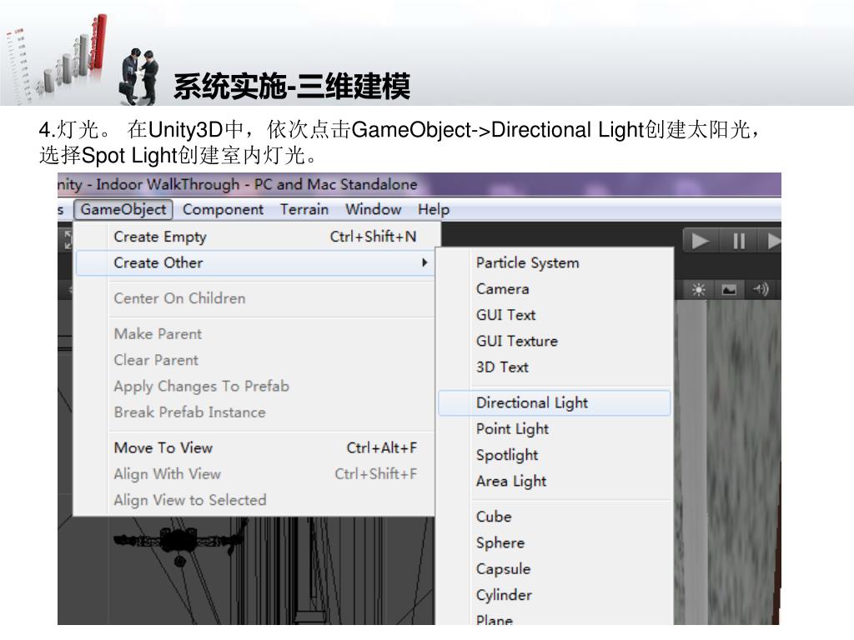This screenshot has height=640, width=854.
Task: Open the Component menu
Action: [x=223, y=209]
